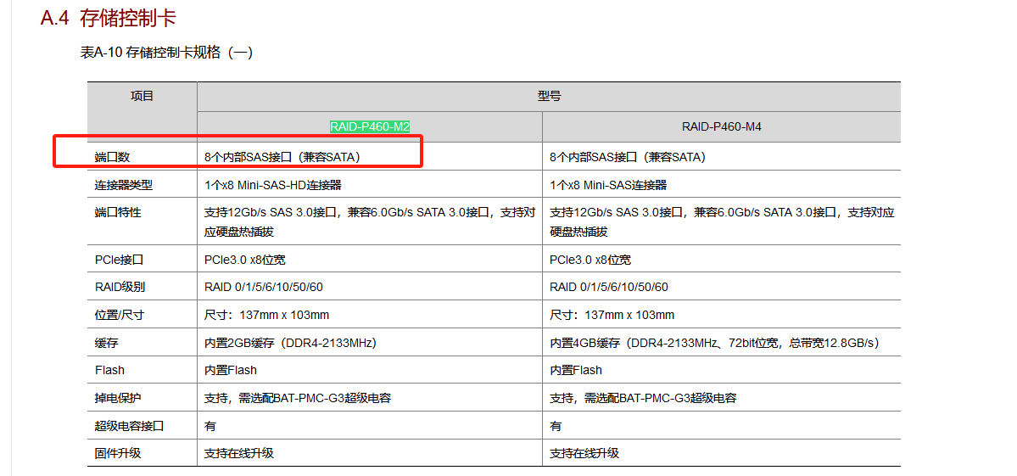Click 8个内部SAS接口 cell under RAID-P460-M4
Viewport: 1017px width, 476px height.
coord(628,157)
